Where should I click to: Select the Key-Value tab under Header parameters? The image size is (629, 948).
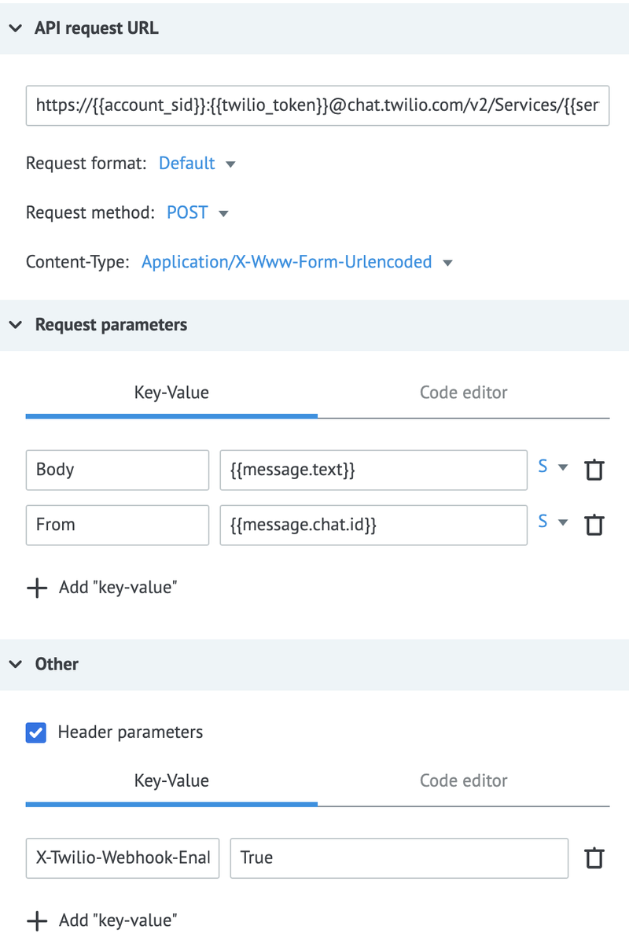tap(171, 780)
